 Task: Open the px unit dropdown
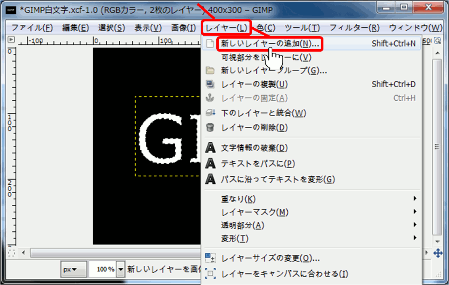click(74, 269)
